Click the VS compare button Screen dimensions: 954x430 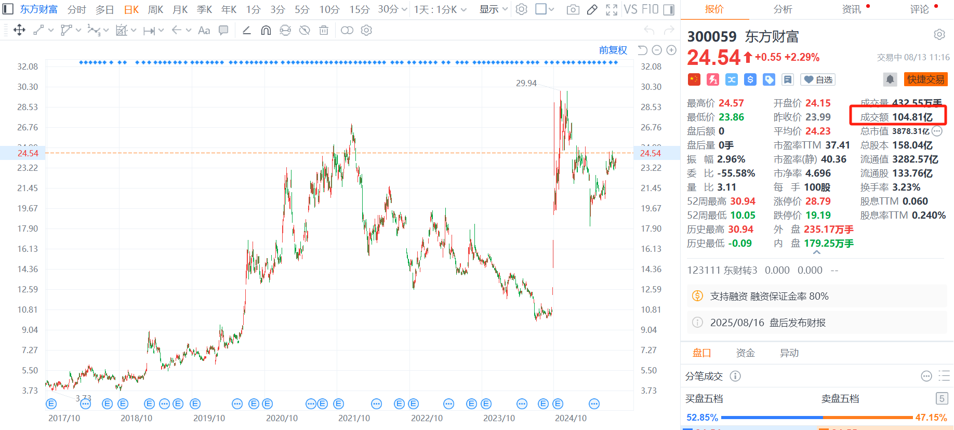(x=630, y=9)
